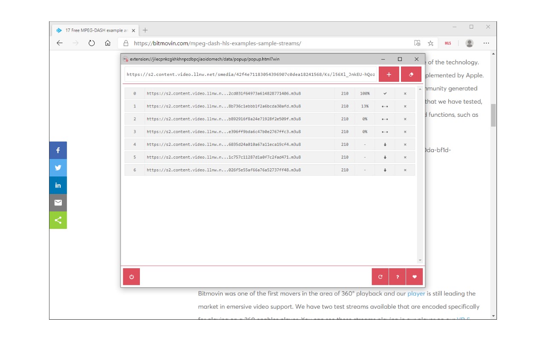The height and width of the screenshot is (341, 546).
Task: Open the browser settings and more menu
Action: pos(486,43)
